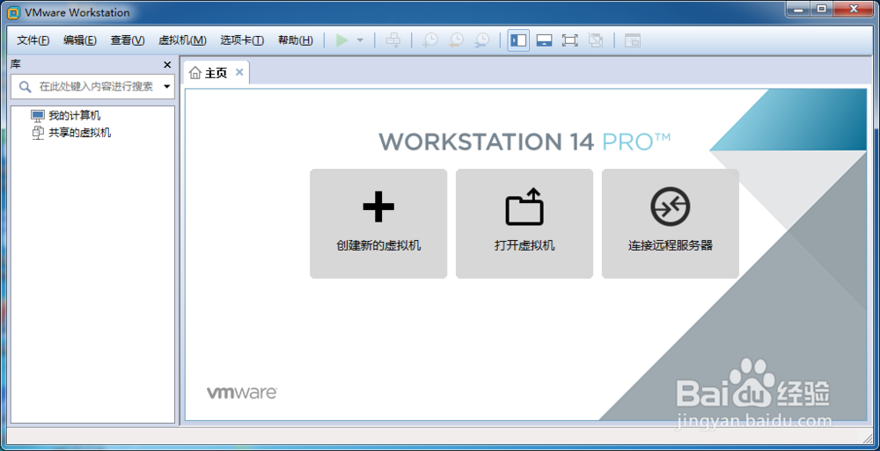Open the 查看(V) menu
Image resolution: width=880 pixels, height=451 pixels.
pyautogui.click(x=128, y=40)
